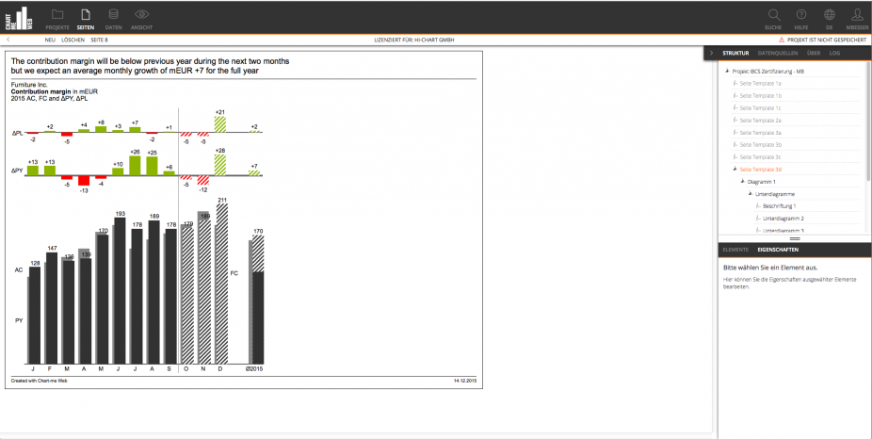Image resolution: width=872 pixels, height=439 pixels.
Task: Open the Daten database icon
Action: click(113, 15)
